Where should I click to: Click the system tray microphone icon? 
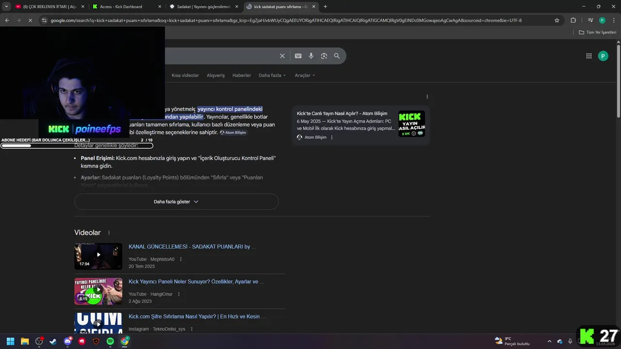pos(570,341)
